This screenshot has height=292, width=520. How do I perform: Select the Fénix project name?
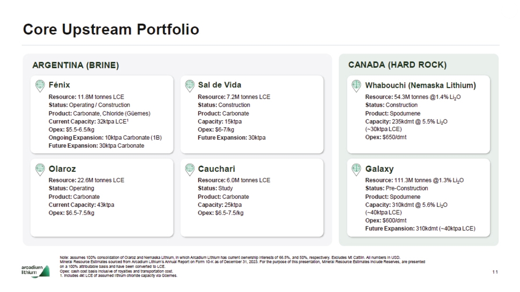coord(59,85)
